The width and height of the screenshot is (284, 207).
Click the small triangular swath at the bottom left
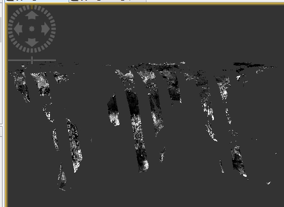(x=62, y=177)
